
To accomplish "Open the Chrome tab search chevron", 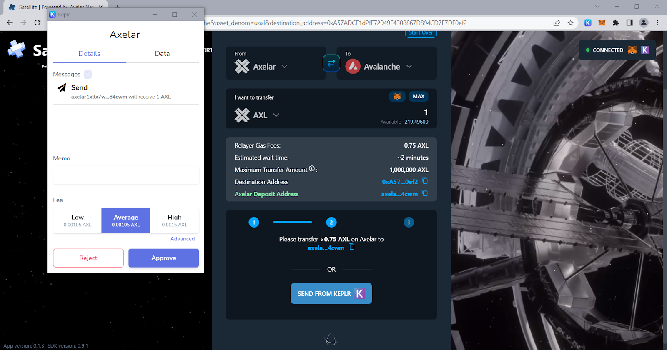I will coord(597,6).
